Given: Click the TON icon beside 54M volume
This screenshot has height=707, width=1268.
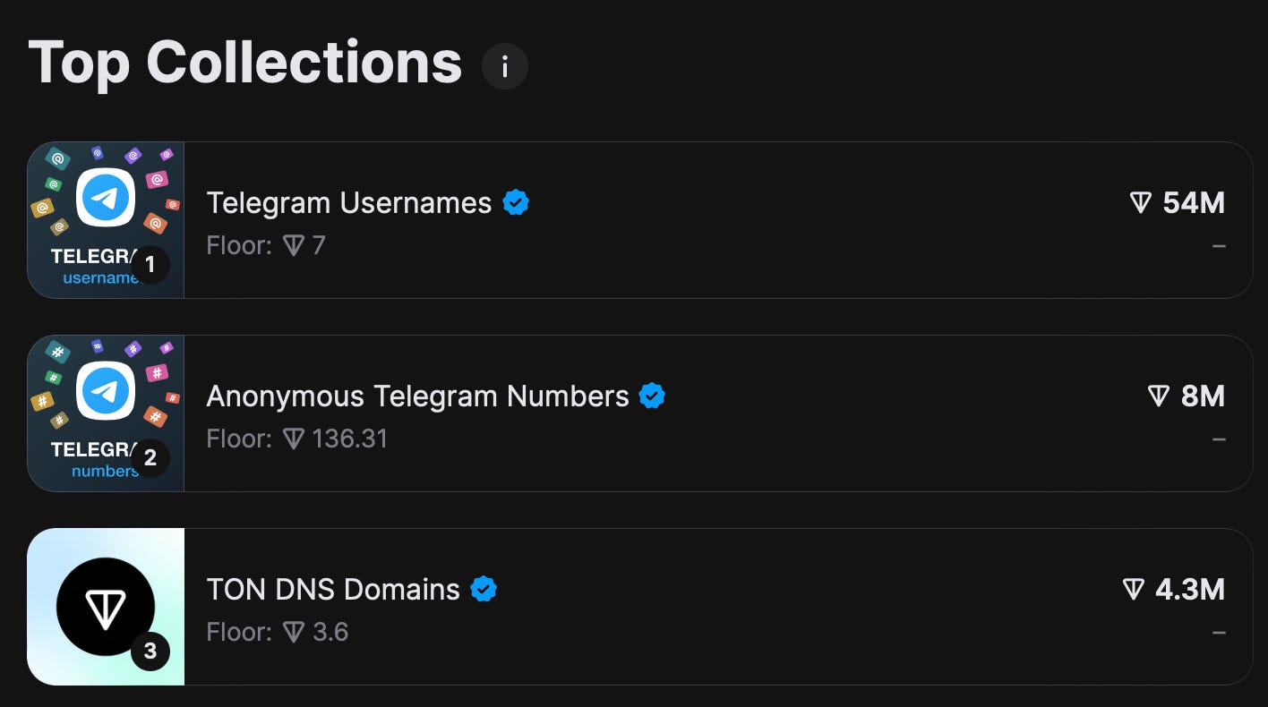Looking at the screenshot, I should 1140,204.
